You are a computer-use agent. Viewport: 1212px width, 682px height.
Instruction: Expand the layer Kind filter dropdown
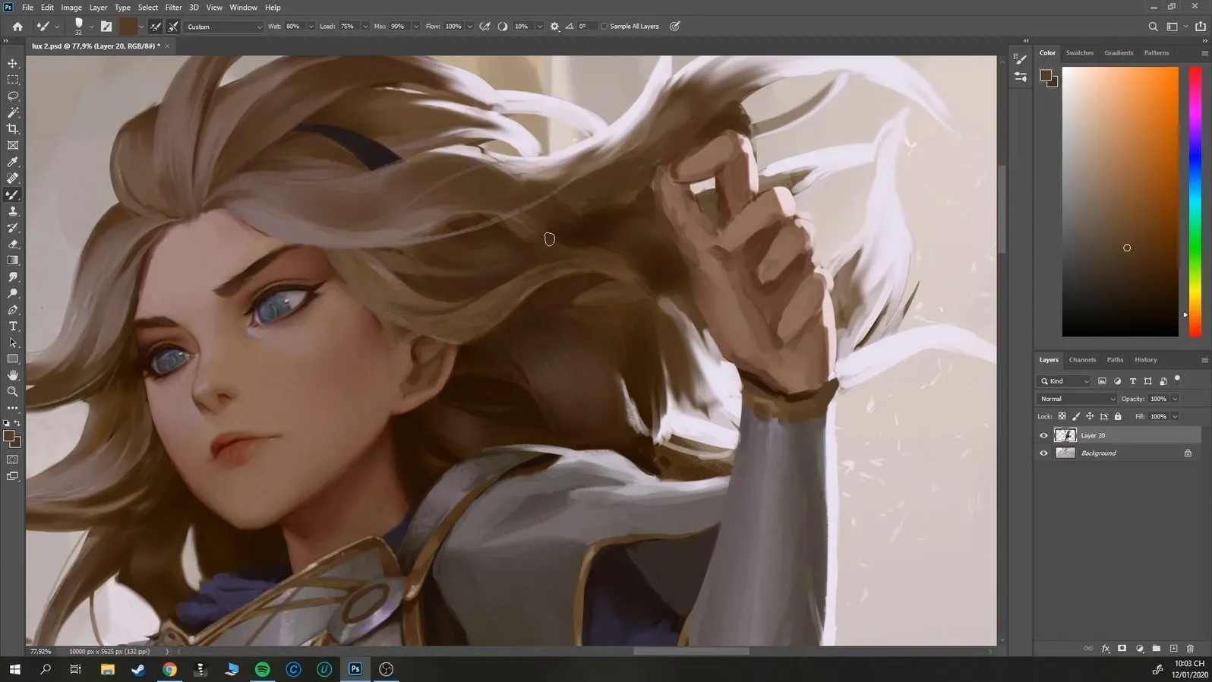pyautogui.click(x=1065, y=381)
